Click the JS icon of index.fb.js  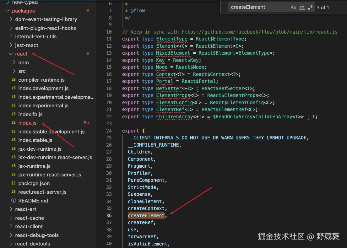click(x=14, y=114)
